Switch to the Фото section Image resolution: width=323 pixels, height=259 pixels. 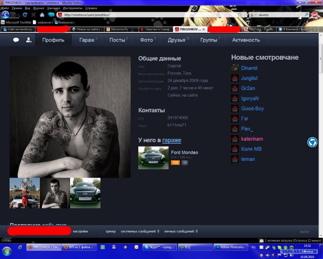click(146, 40)
